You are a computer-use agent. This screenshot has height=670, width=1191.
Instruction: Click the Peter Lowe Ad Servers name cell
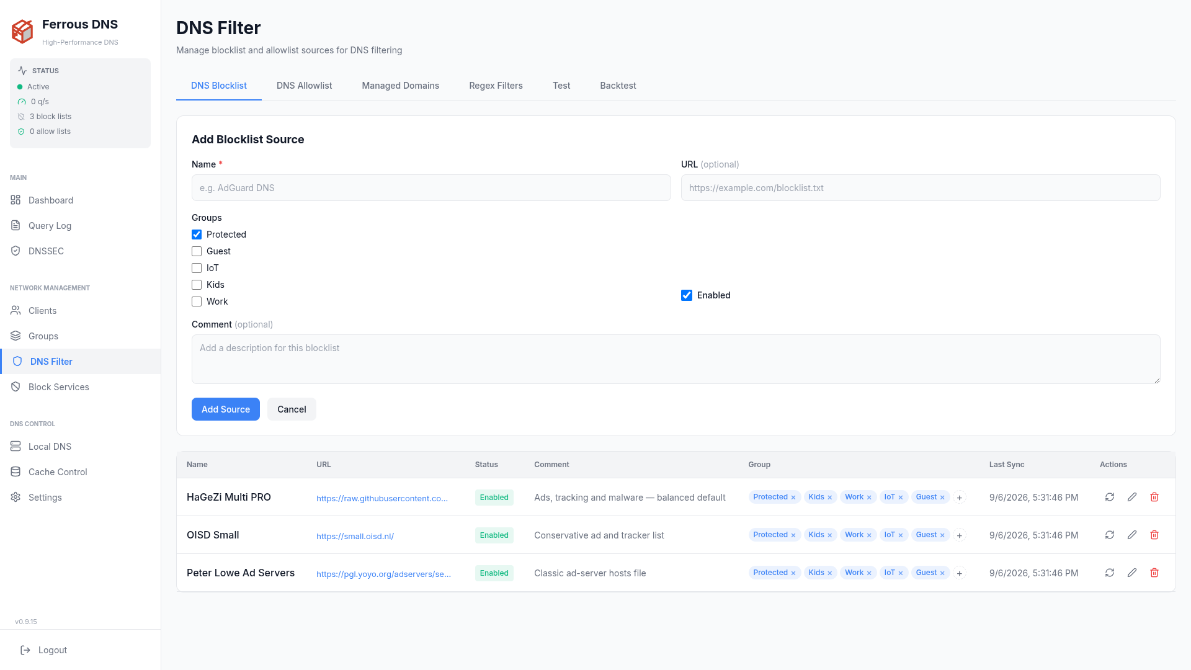tap(241, 573)
